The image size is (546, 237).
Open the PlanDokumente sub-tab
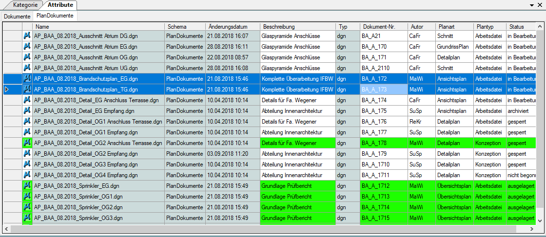[55, 16]
